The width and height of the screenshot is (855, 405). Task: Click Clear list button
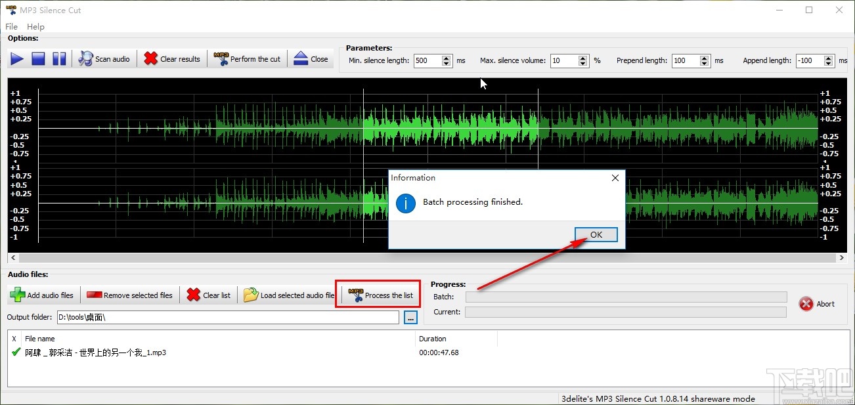click(209, 295)
